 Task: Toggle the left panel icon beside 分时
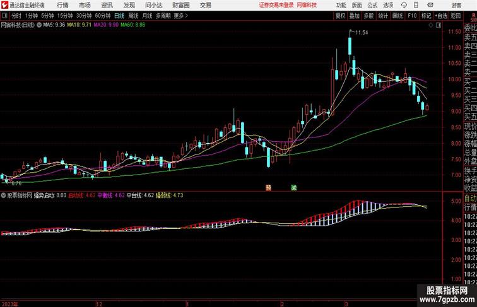click(5, 16)
